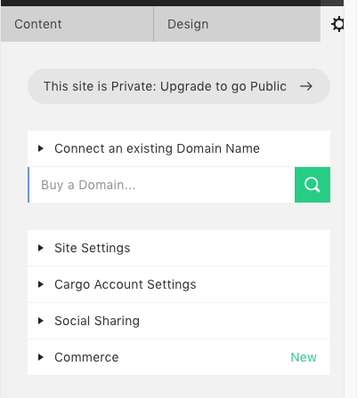Expand the Commerce disclosure triangle
This screenshot has width=357, height=398.
tap(41, 357)
